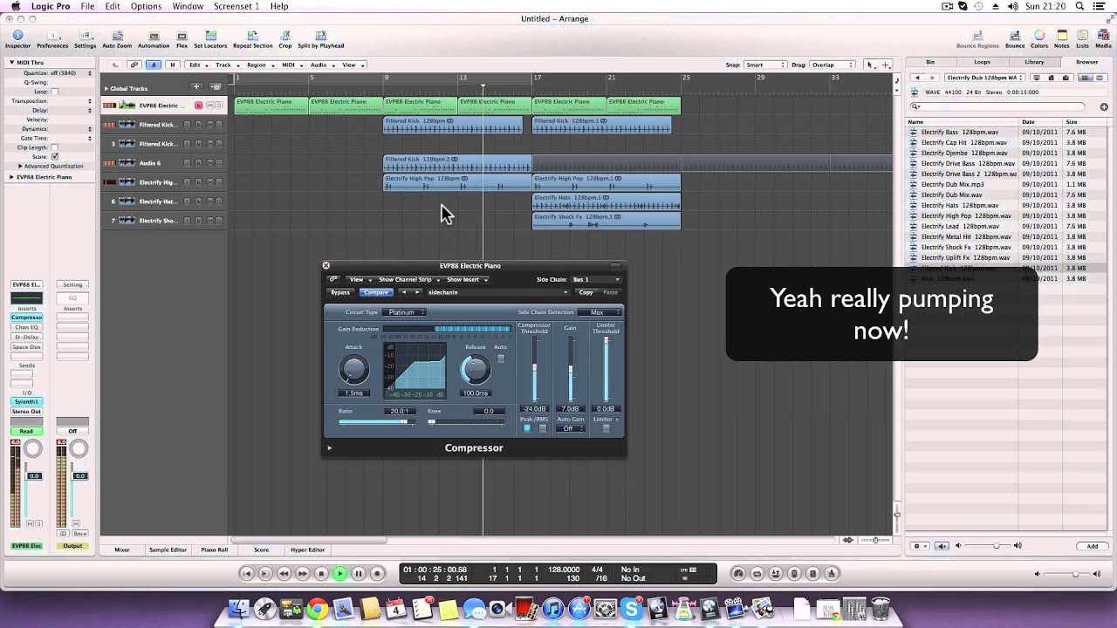Open the Piano Roll tab
Screen dimensions: 1117x628
[x=215, y=549]
